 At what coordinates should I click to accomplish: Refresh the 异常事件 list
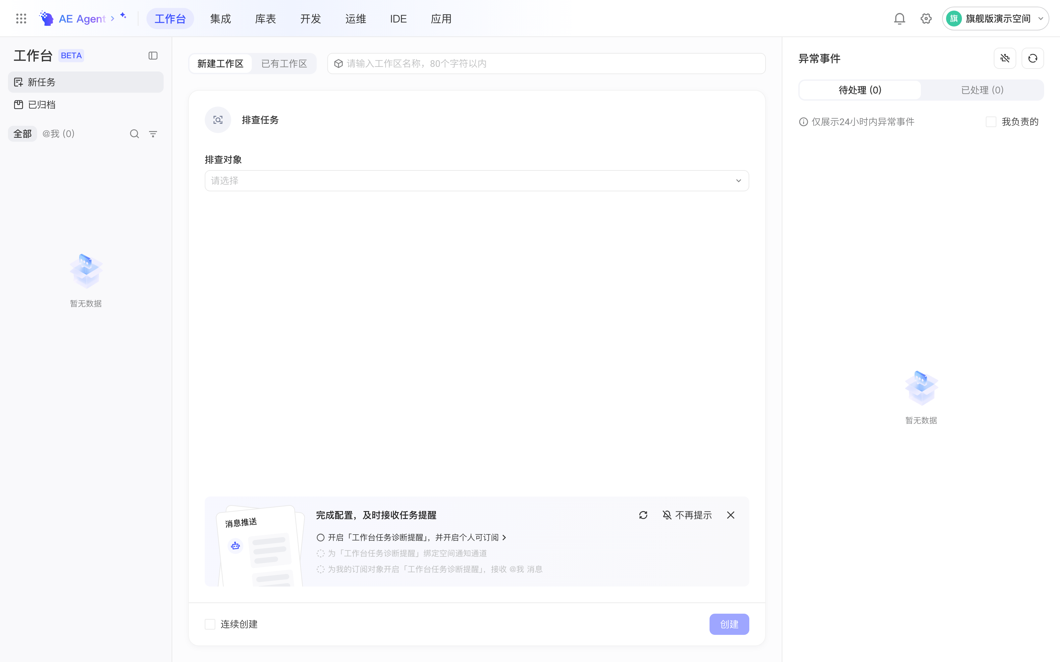coord(1033,58)
